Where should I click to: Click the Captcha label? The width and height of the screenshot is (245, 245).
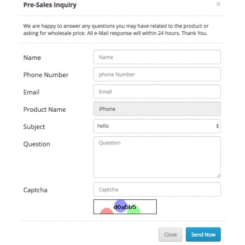(x=35, y=190)
